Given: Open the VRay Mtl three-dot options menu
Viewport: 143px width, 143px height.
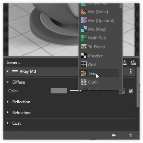Looking at the screenshot, I should [131, 71].
